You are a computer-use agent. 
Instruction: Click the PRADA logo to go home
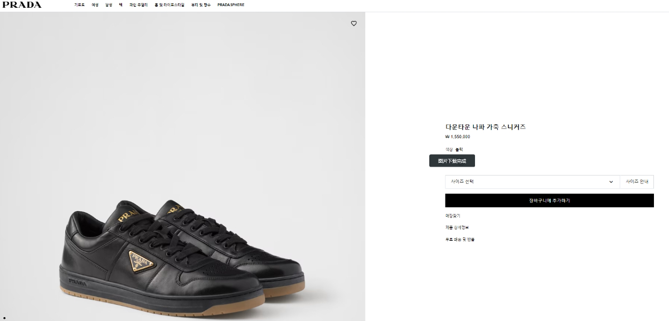[22, 5]
